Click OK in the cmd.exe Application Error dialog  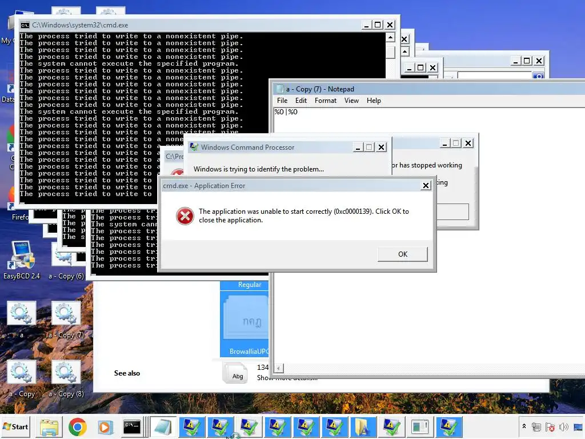[x=403, y=254]
